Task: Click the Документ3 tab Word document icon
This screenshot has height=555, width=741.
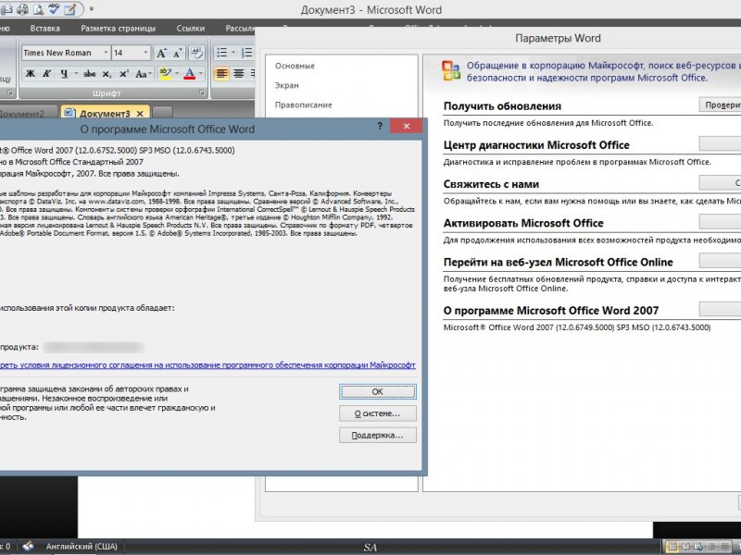Action: (69, 113)
